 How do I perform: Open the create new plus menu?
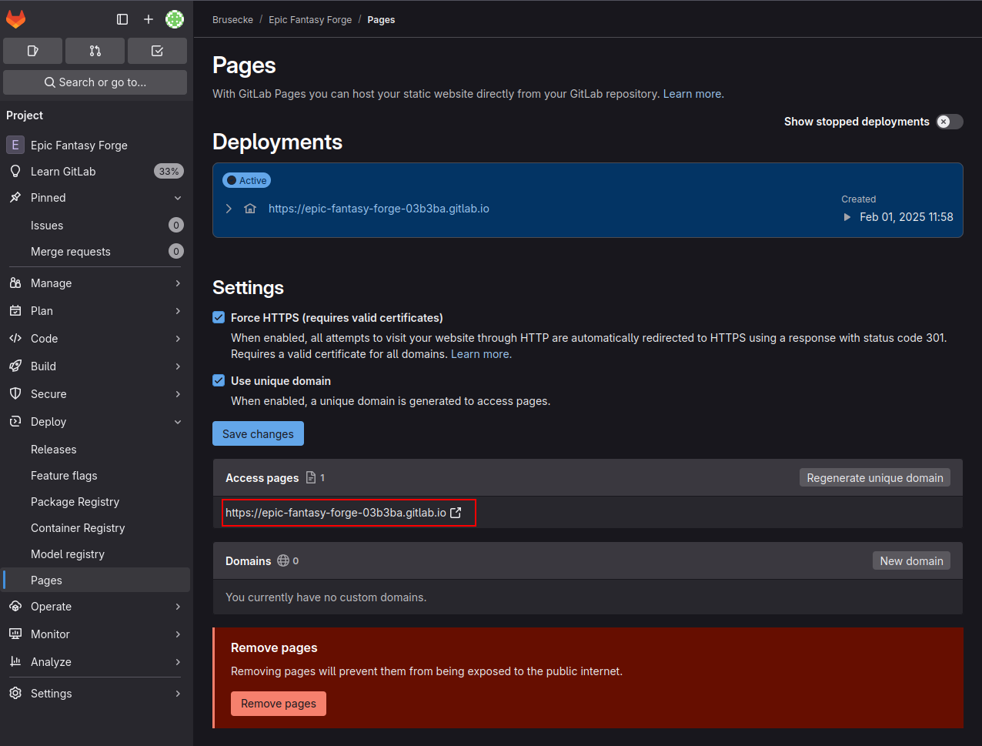tap(149, 19)
